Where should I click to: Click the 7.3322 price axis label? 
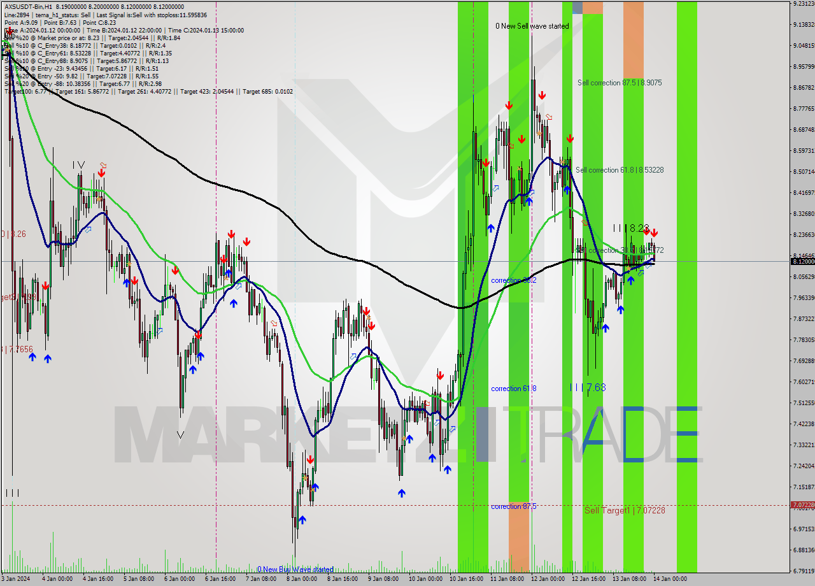pyautogui.click(x=804, y=445)
